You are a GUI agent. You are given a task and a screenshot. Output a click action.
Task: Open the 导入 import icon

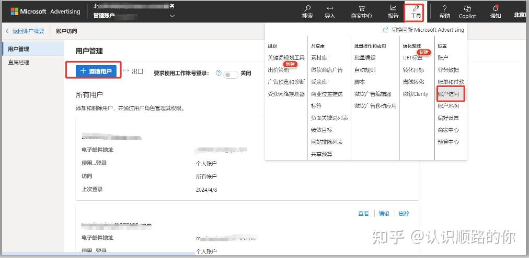330,8
